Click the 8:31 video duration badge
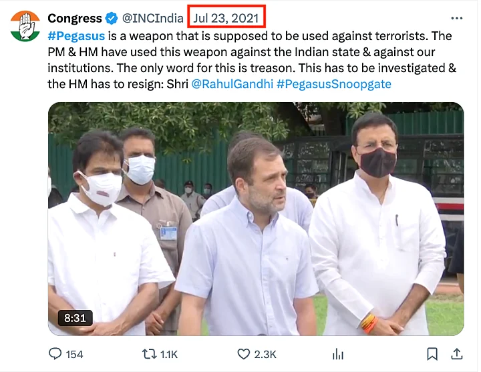 [x=75, y=318]
